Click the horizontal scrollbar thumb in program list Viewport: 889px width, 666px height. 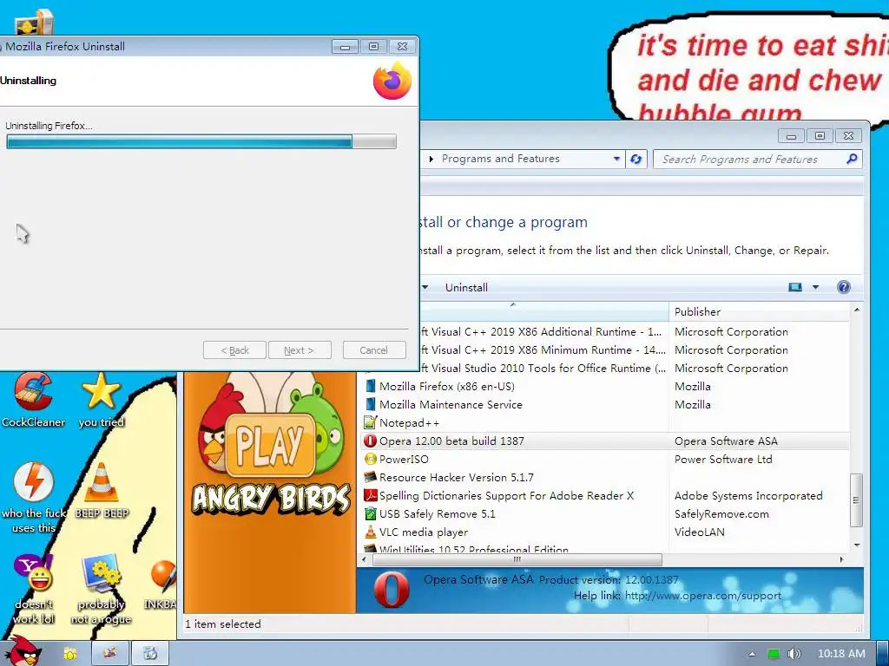tap(517, 559)
